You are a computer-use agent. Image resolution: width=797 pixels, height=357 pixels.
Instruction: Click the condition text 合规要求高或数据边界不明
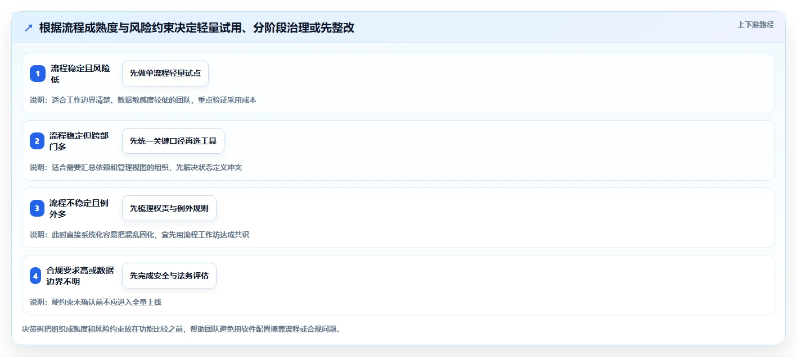[x=80, y=276]
